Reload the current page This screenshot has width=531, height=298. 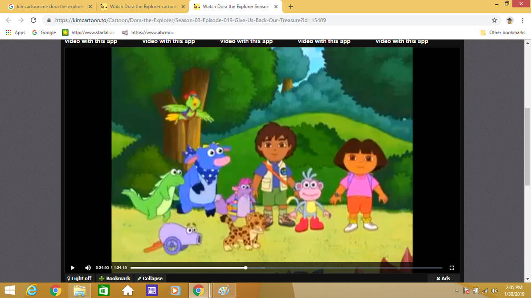pyautogui.click(x=33, y=20)
